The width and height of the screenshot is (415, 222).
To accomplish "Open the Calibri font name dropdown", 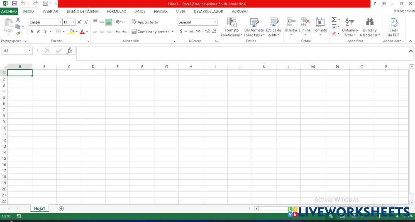I will (x=60, y=22).
